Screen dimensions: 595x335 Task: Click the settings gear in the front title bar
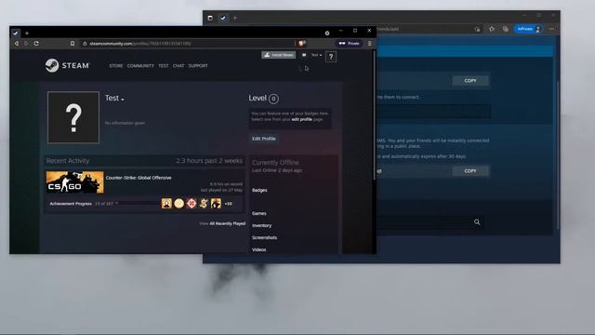pyautogui.click(x=327, y=33)
